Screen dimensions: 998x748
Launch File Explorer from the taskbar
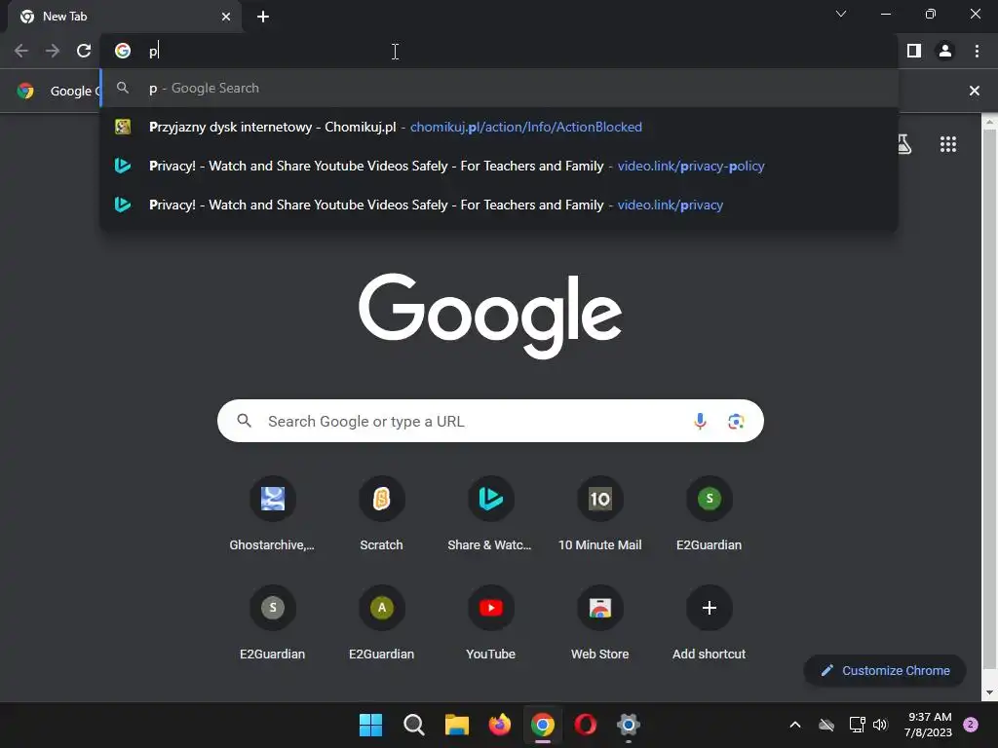click(x=456, y=725)
